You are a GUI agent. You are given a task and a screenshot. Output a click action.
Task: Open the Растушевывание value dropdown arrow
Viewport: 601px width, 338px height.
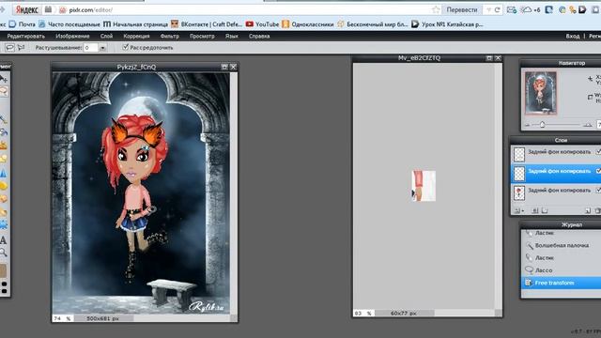coord(102,48)
